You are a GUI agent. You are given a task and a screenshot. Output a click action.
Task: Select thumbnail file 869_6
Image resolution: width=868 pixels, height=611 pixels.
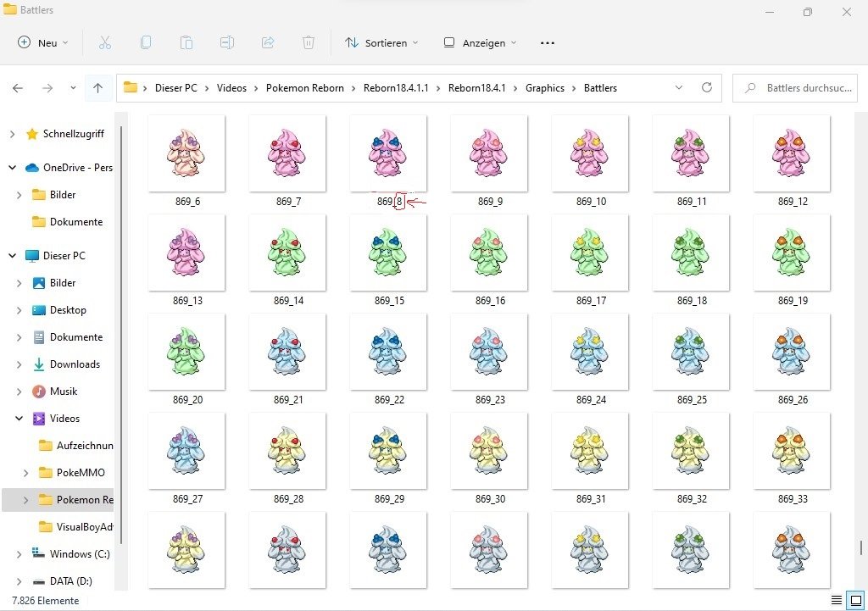(187, 153)
